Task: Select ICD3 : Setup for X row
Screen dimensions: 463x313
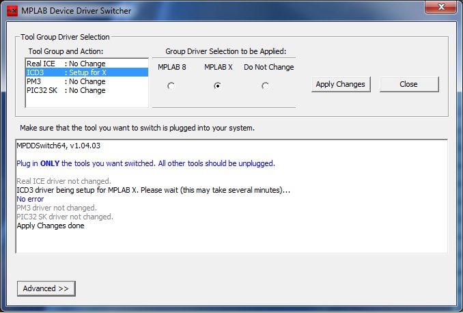Action: [87, 72]
